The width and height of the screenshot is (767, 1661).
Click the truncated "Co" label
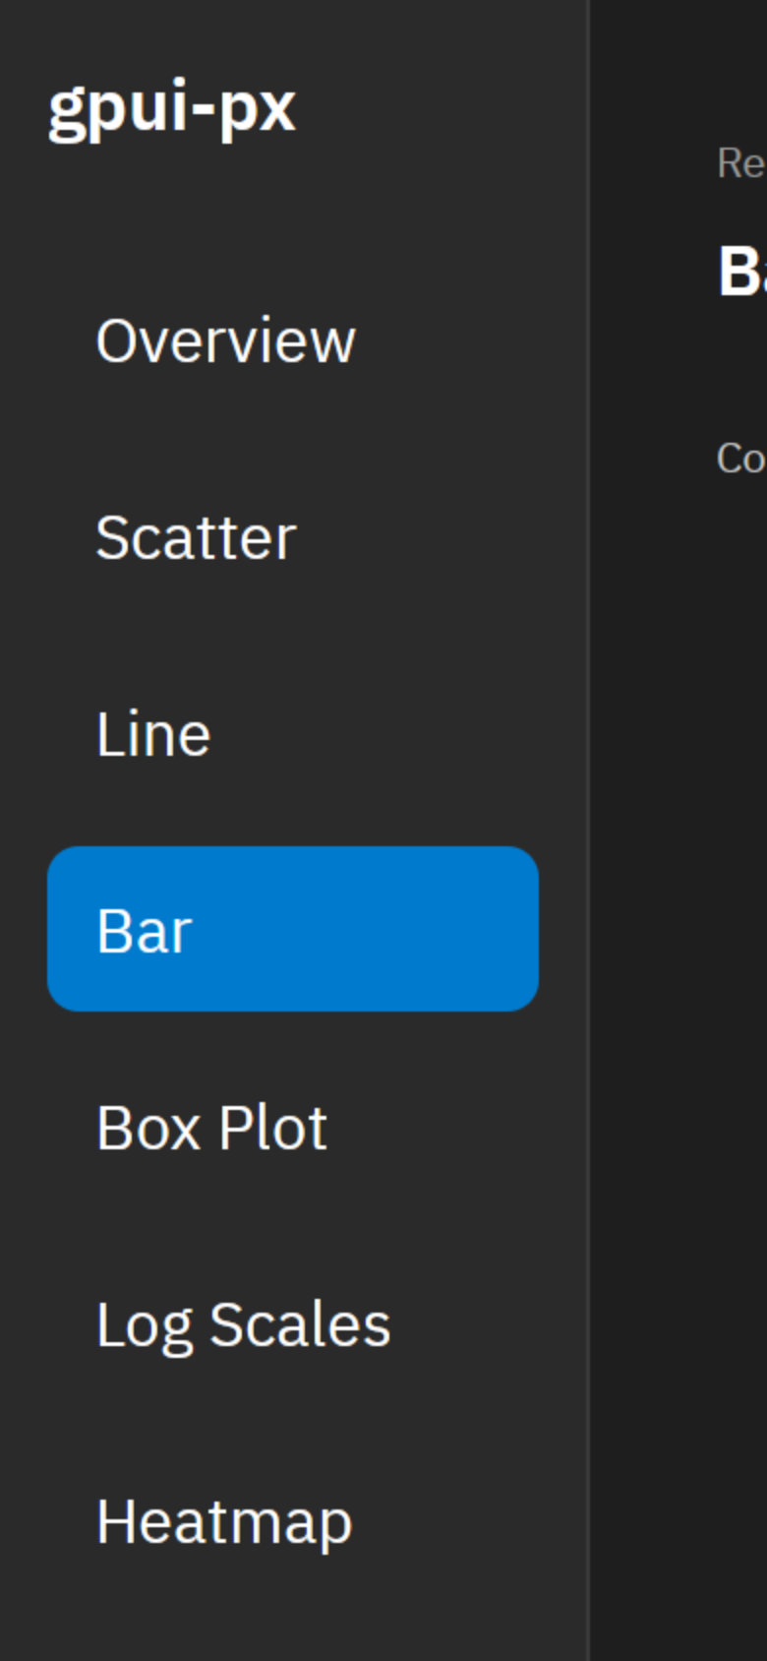pyautogui.click(x=741, y=458)
